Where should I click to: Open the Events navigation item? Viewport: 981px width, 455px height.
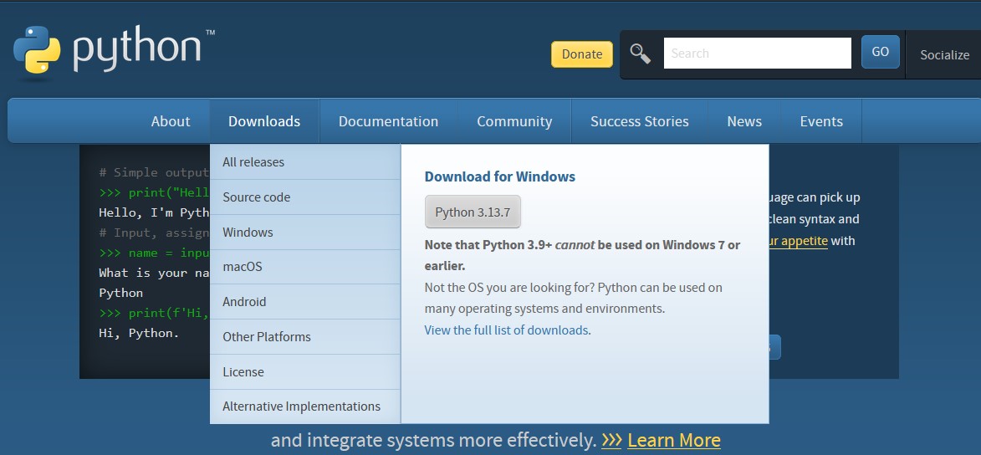(820, 121)
